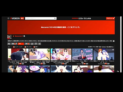Expand the channel description text
Image resolution: width=123 pixels, height=92 pixels.
click(x=114, y=41)
